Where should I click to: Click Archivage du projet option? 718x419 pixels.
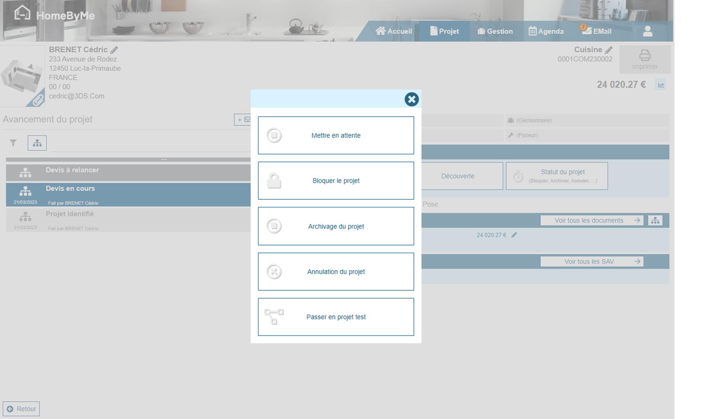tap(336, 226)
